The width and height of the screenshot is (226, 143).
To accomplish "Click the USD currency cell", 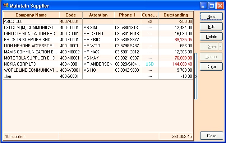I will point(149,64).
